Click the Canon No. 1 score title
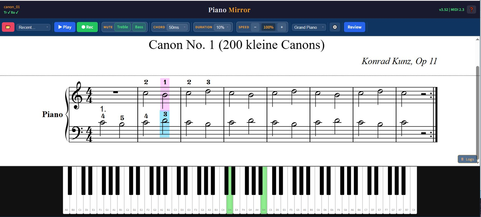Screen dimensions: 481x217 click(x=236, y=45)
